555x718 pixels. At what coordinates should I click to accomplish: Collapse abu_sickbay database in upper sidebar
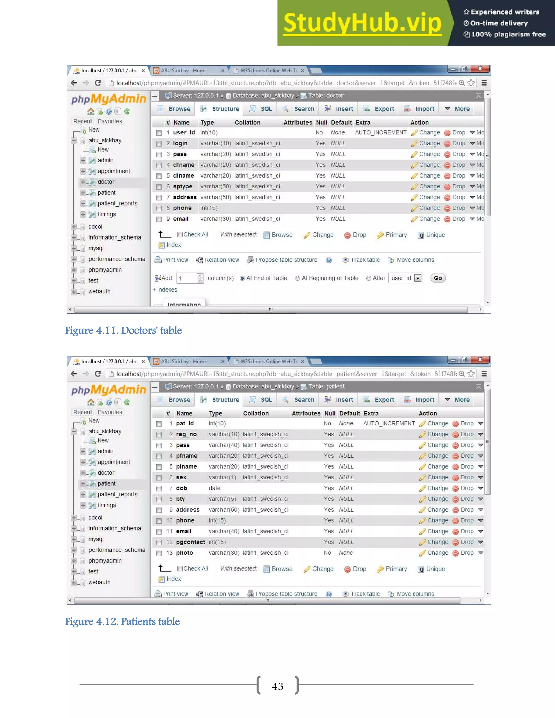(x=74, y=141)
